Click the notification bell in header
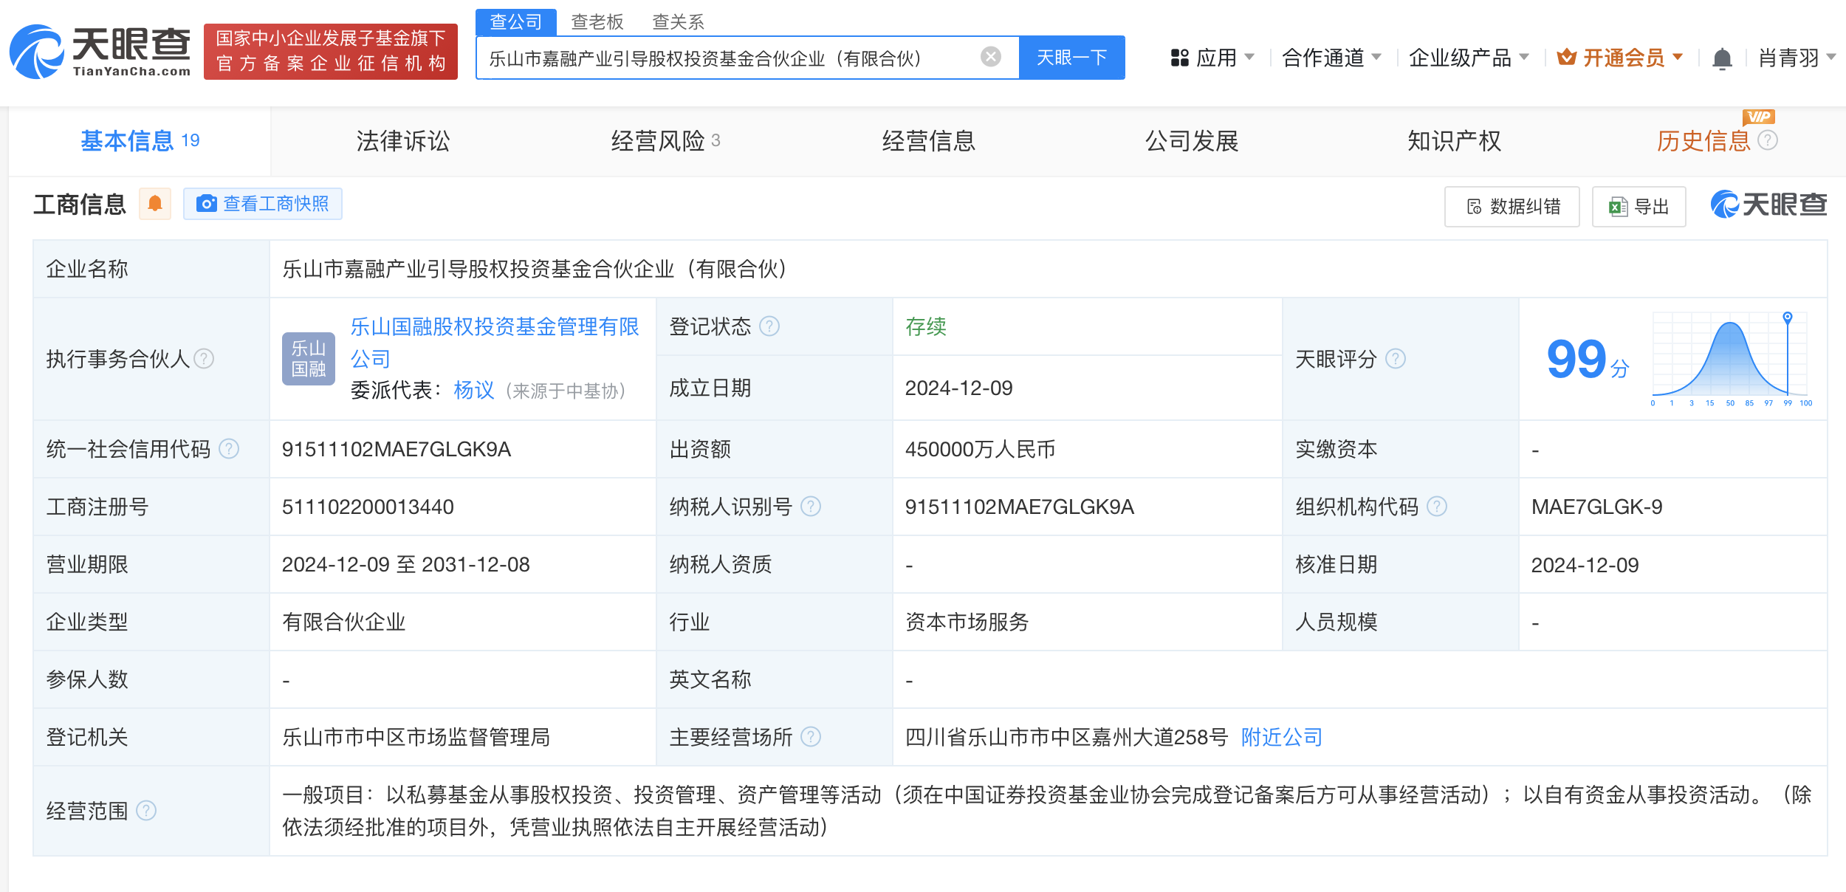Image resolution: width=1846 pixels, height=892 pixels. pyautogui.click(x=1722, y=58)
